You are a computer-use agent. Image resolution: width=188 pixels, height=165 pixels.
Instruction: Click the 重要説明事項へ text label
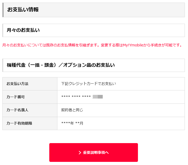coord(96,152)
